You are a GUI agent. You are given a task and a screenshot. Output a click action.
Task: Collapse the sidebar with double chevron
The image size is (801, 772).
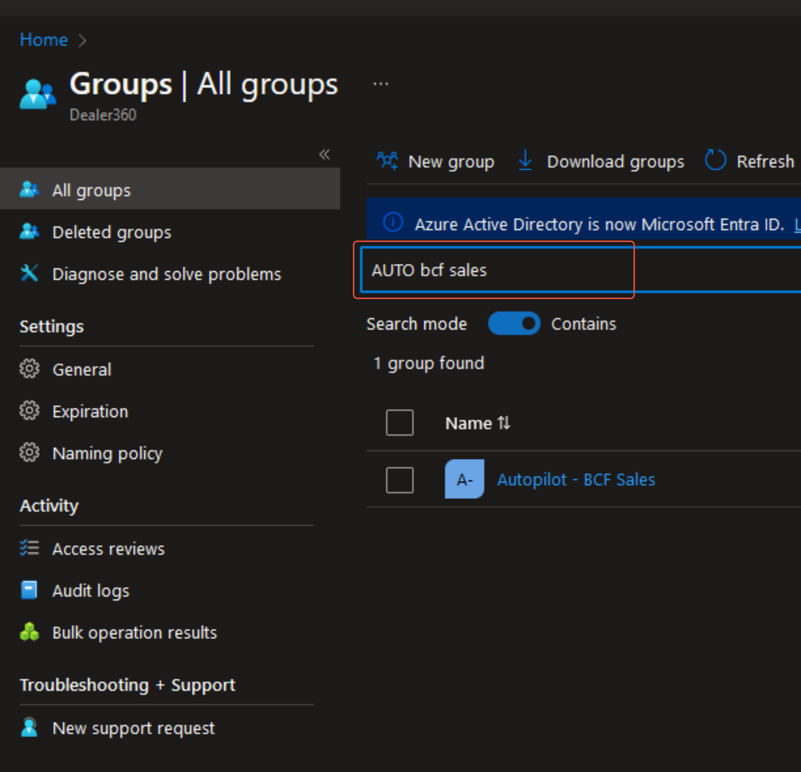click(324, 155)
